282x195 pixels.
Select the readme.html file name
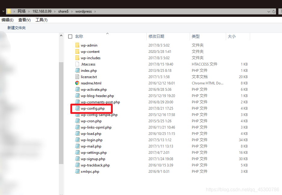[x=91, y=83]
